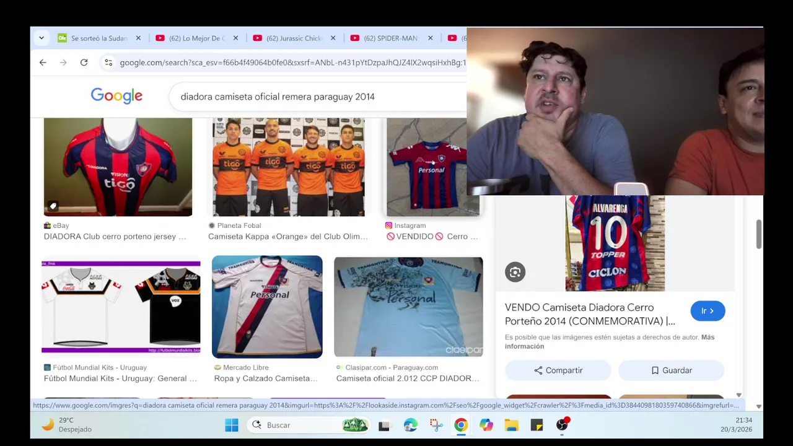Screen dimensions: 793x446
Task: Open the Windows Start menu
Action: point(232,425)
